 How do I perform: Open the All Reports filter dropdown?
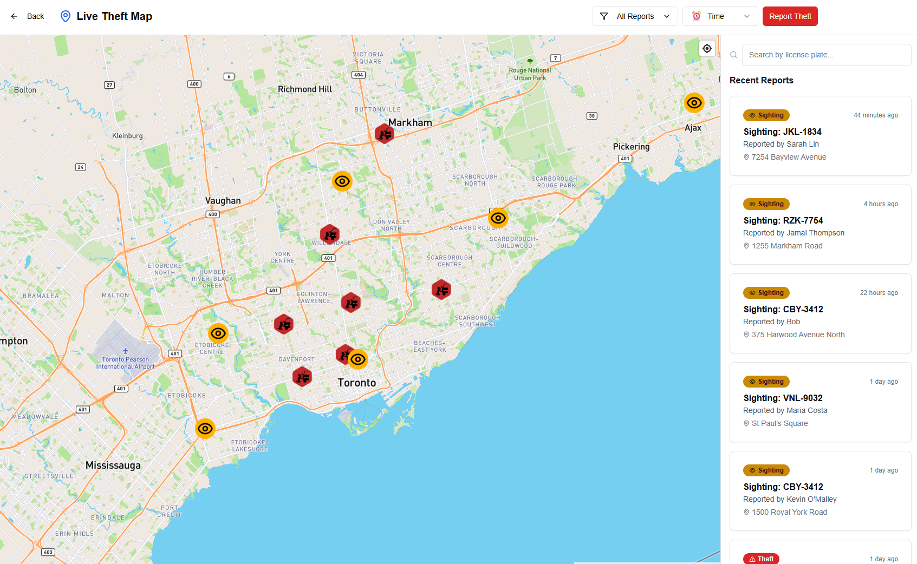pyautogui.click(x=635, y=16)
